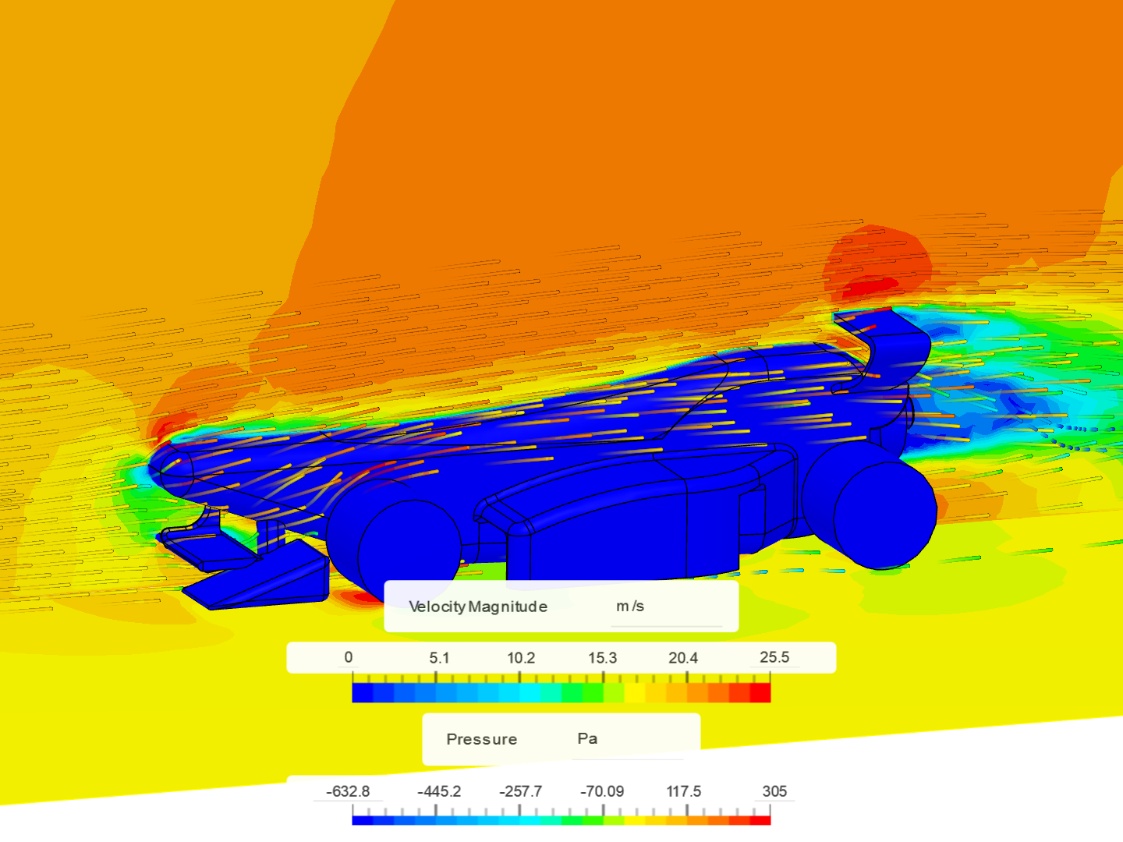Edit the pressure legend maximum value 305

click(x=774, y=791)
